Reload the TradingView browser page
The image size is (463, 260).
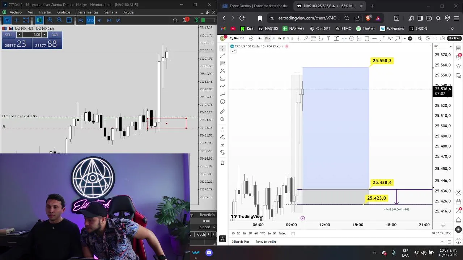tap(242, 18)
